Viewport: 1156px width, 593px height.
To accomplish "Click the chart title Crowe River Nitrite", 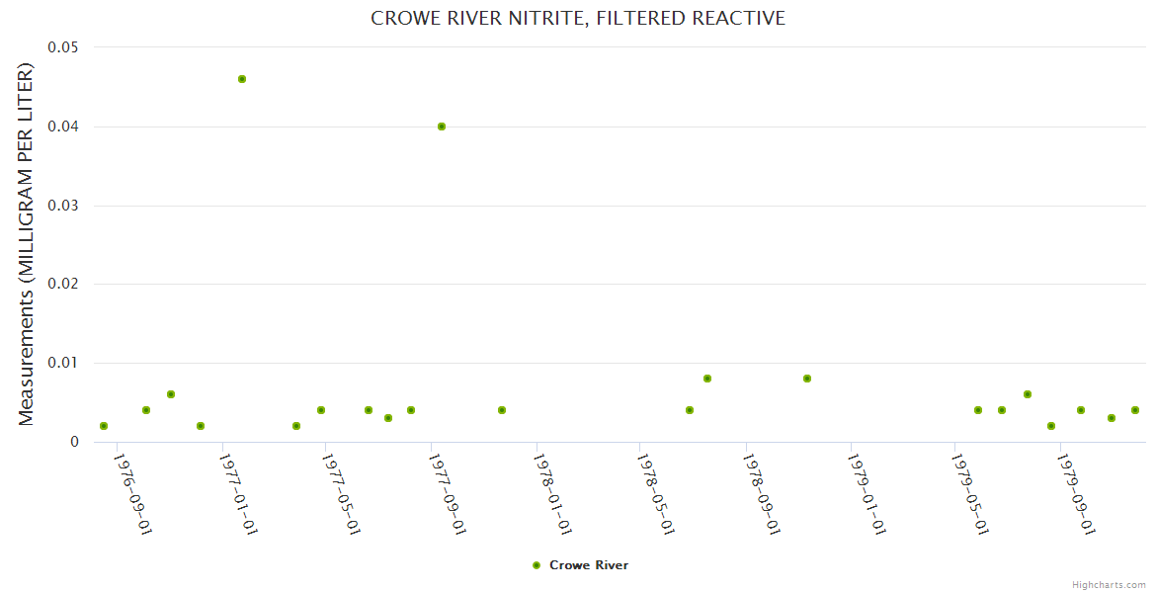I will tap(578, 19).
